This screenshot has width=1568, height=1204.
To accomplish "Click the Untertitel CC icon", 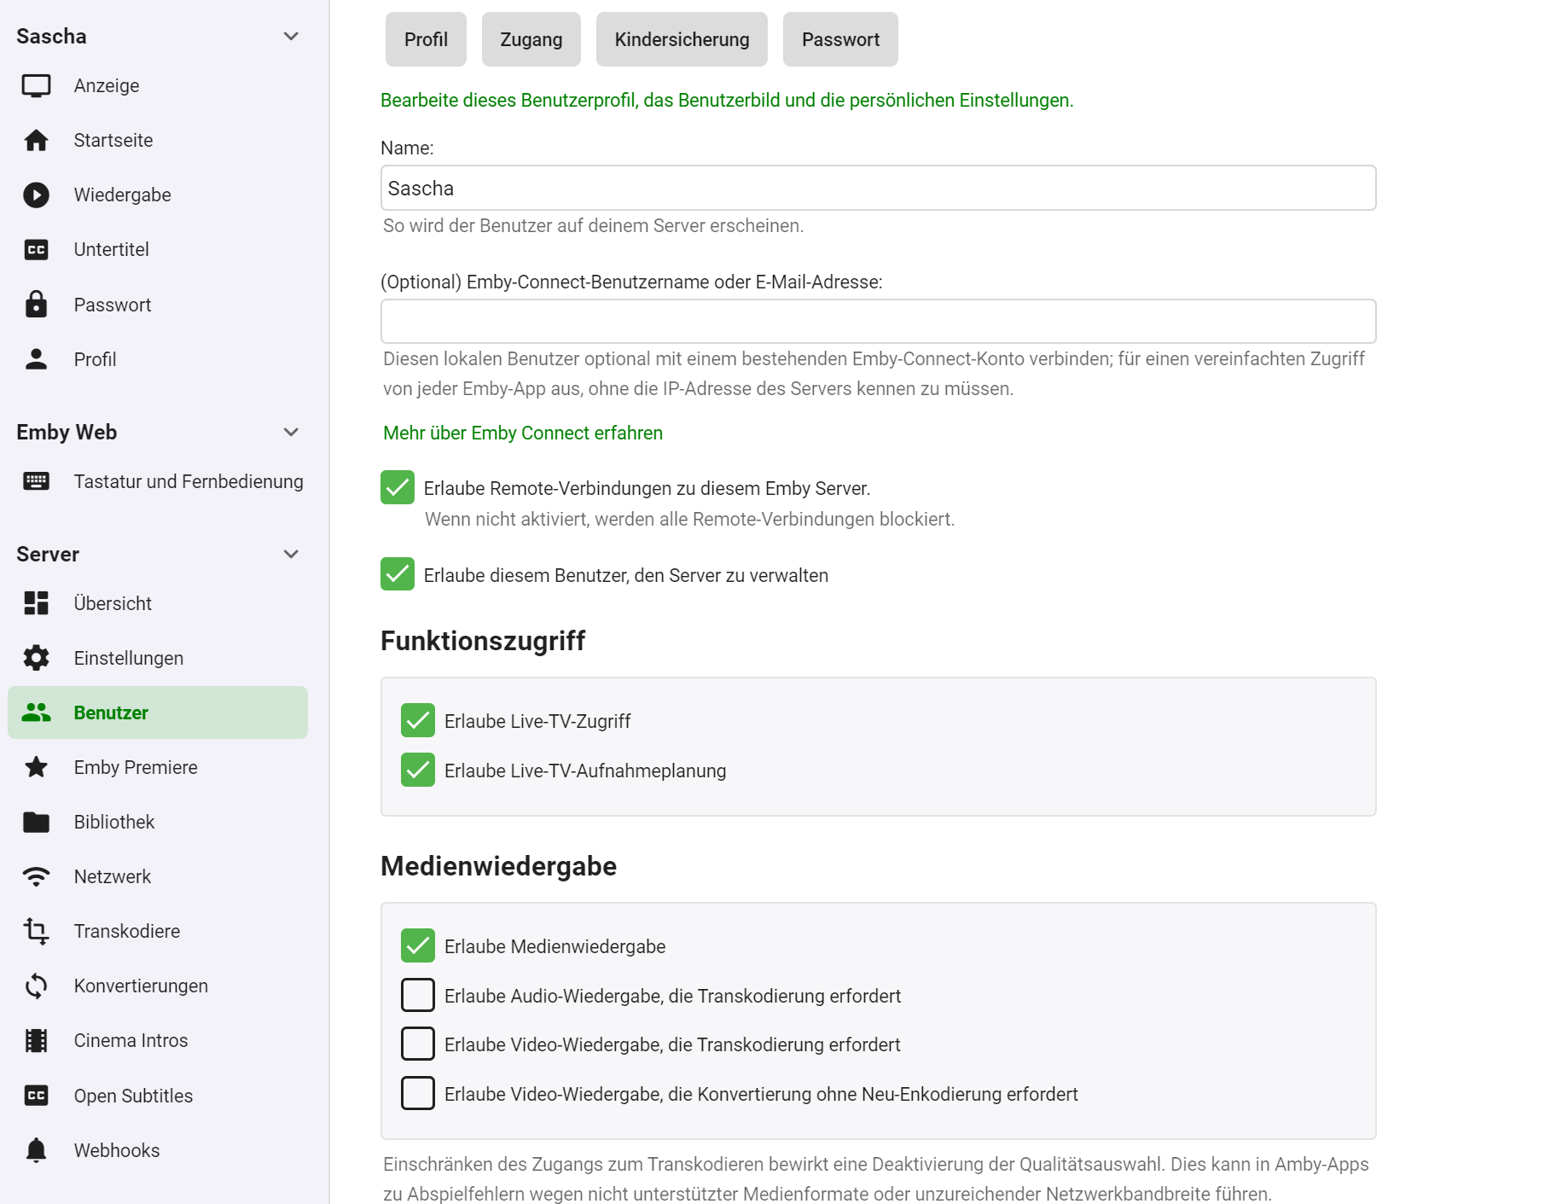I will tap(36, 250).
